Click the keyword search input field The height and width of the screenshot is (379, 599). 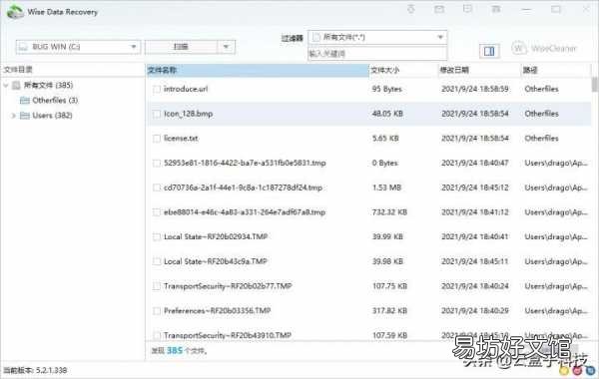click(377, 54)
